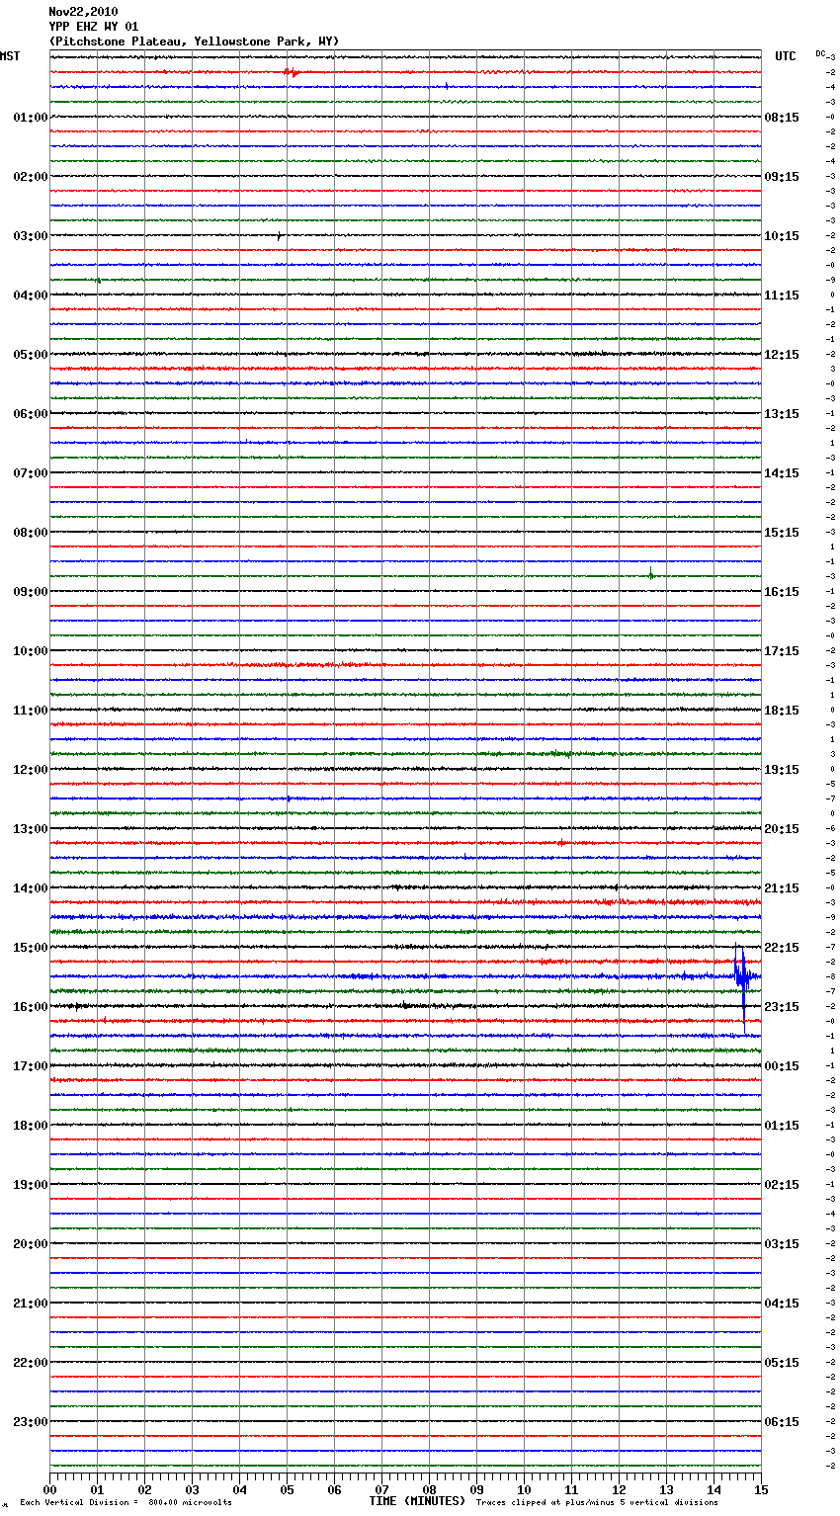The width and height of the screenshot is (840, 1516).
Task: Click the 02:15 UTC time label
Action: pyautogui.click(x=782, y=1185)
